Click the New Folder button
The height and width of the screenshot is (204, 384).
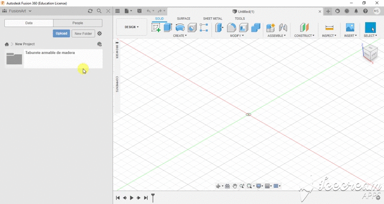pyautogui.click(x=83, y=33)
